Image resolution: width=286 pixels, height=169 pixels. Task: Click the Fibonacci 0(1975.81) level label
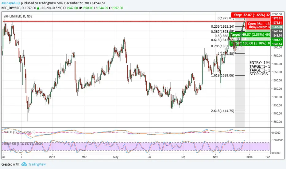point(226,18)
